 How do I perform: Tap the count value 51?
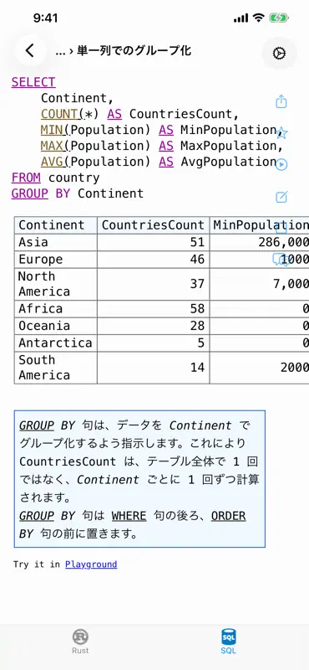point(197,242)
